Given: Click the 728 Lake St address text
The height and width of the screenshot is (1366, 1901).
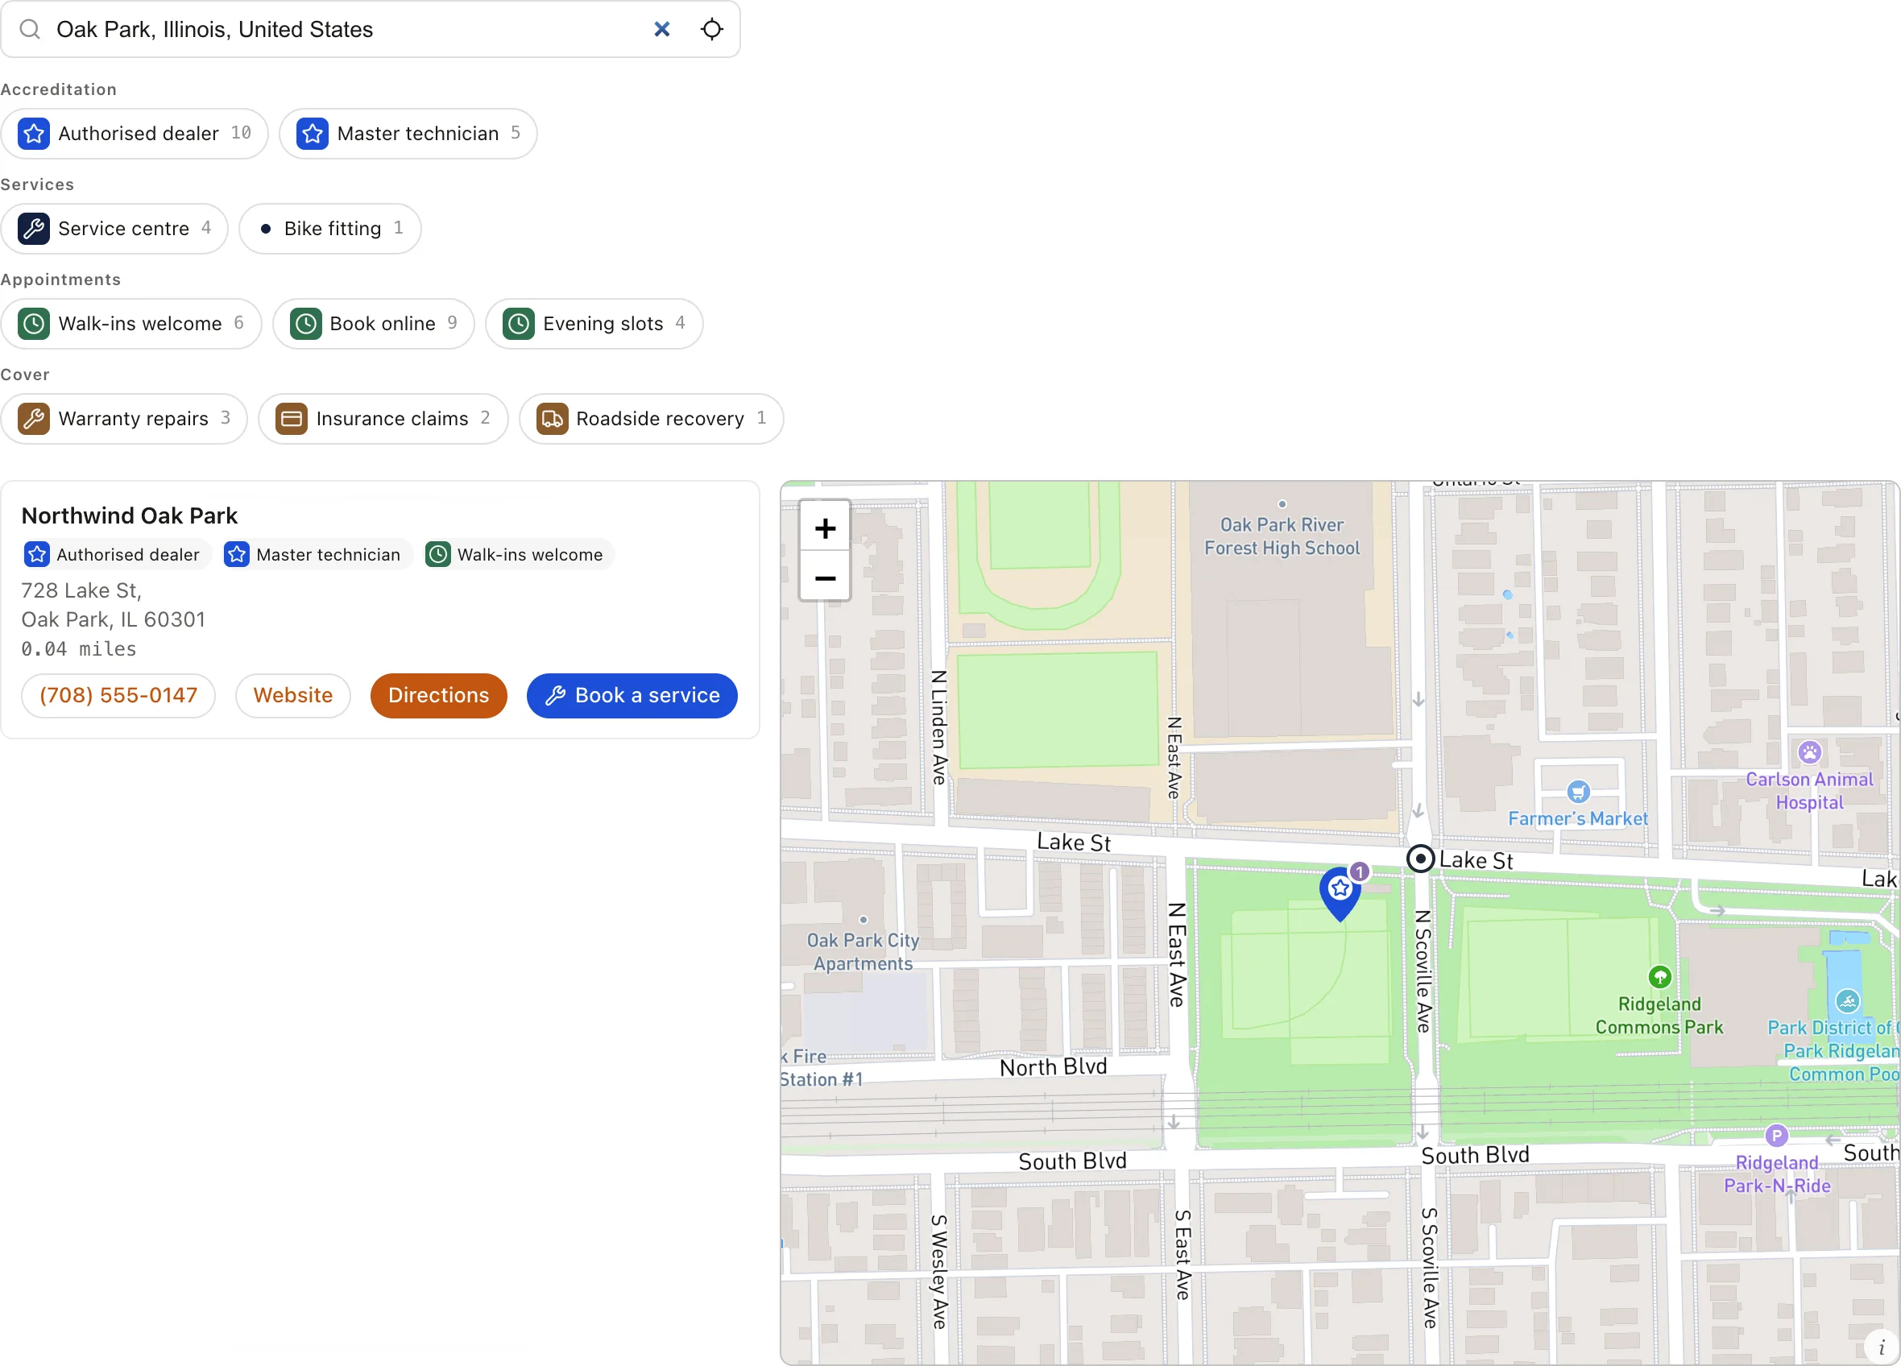Looking at the screenshot, I should tap(81, 591).
